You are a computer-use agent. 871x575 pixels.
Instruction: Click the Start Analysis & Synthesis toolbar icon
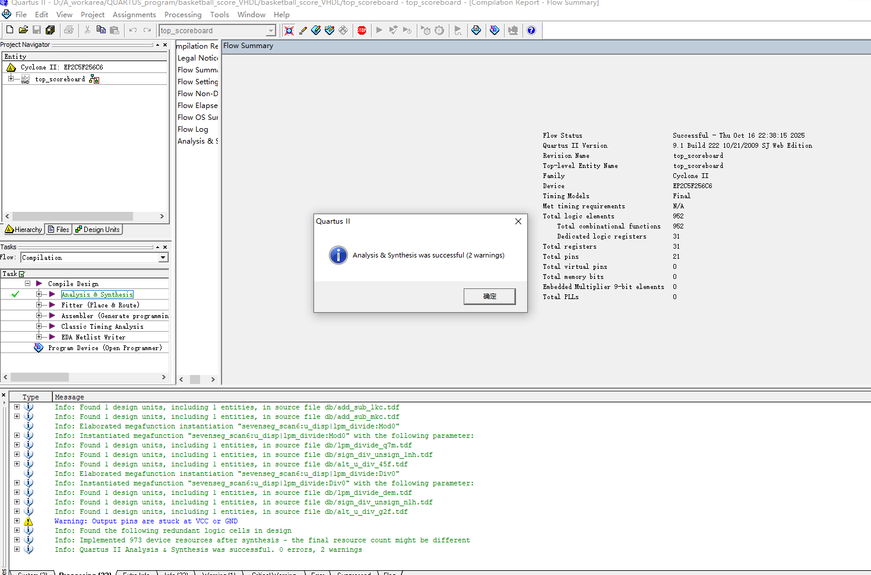pos(393,30)
